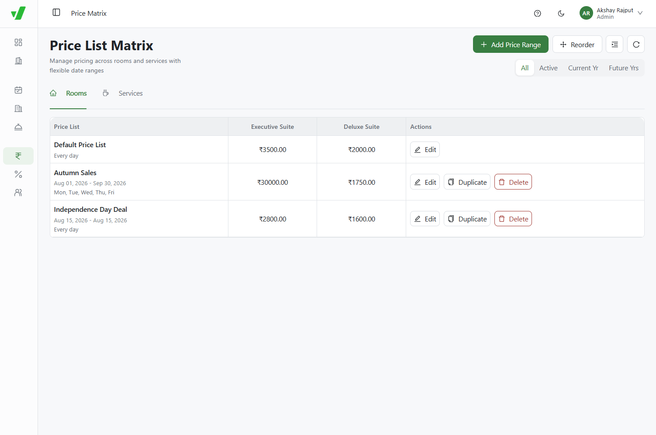Click the Deluxe Suite column header
656x435 pixels.
362,127
